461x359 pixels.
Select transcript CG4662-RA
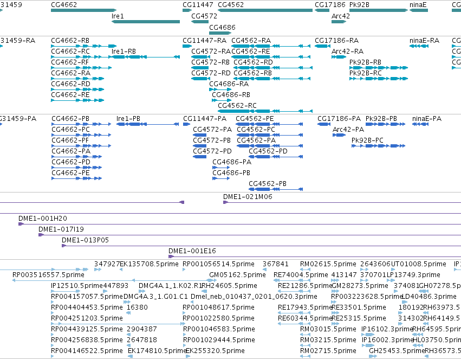click(x=71, y=73)
